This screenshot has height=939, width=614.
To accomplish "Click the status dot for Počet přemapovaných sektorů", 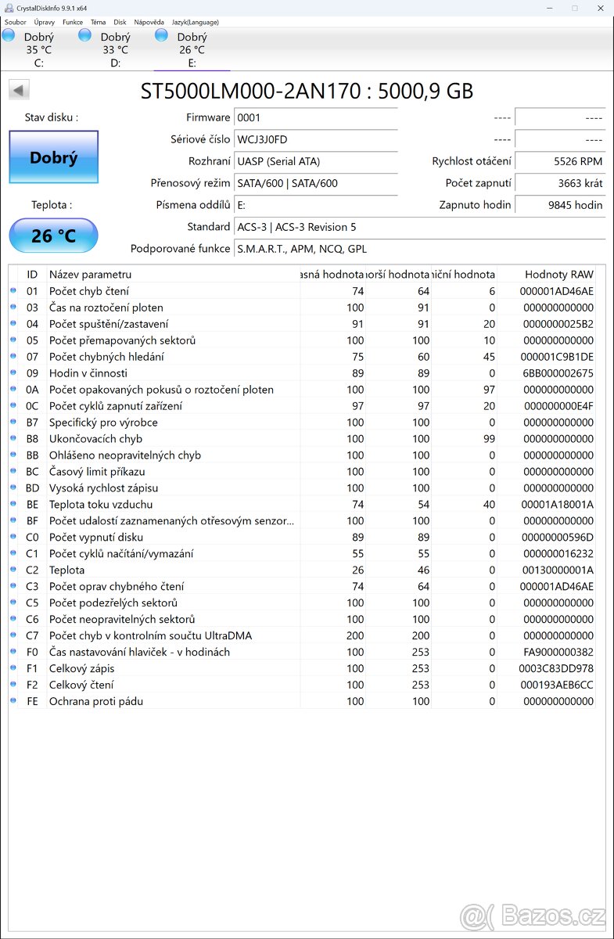I will tap(13, 340).
